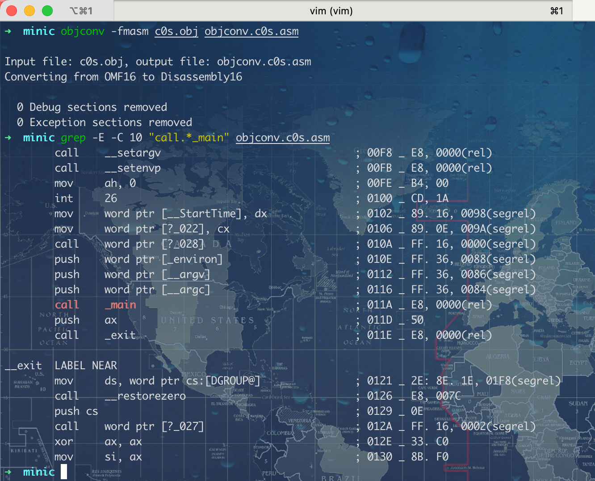Viewport: 595px width, 481px height.
Task: Click the prompt arrow on the bottom line
Action: point(8,472)
